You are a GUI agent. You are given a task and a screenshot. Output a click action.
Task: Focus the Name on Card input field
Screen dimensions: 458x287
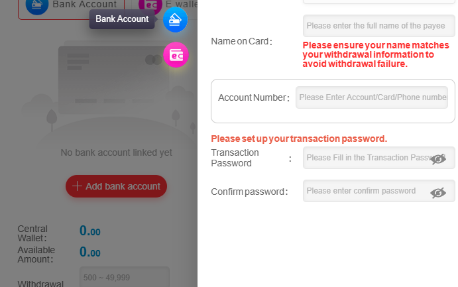click(379, 26)
